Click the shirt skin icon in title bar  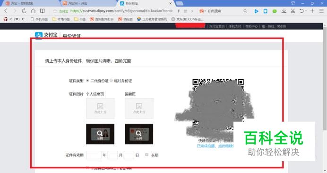pyautogui.click(x=293, y=3)
